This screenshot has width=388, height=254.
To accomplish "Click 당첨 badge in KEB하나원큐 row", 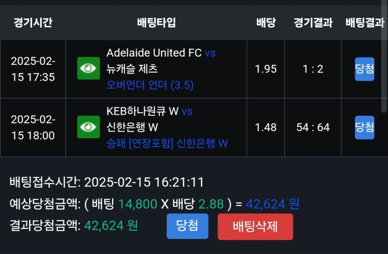I will tap(364, 127).
